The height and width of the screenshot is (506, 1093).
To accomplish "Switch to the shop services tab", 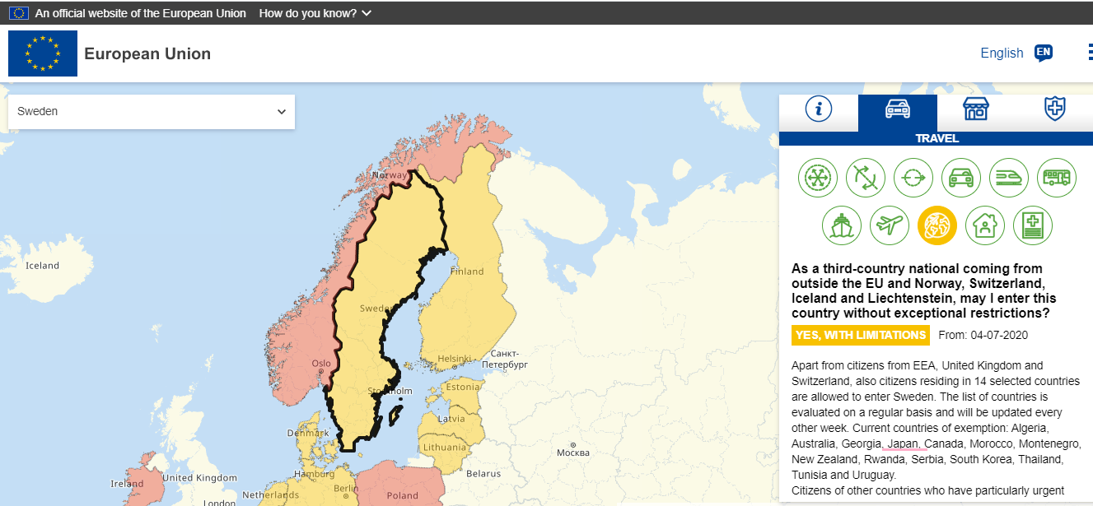I will click(x=976, y=109).
